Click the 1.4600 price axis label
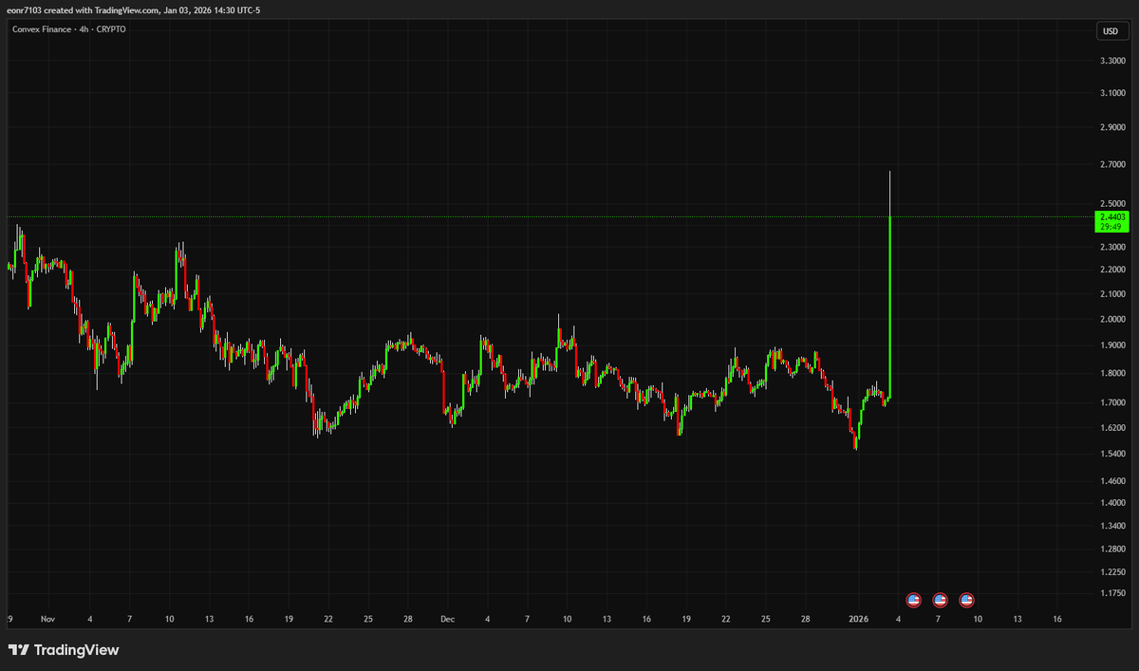 [1112, 481]
